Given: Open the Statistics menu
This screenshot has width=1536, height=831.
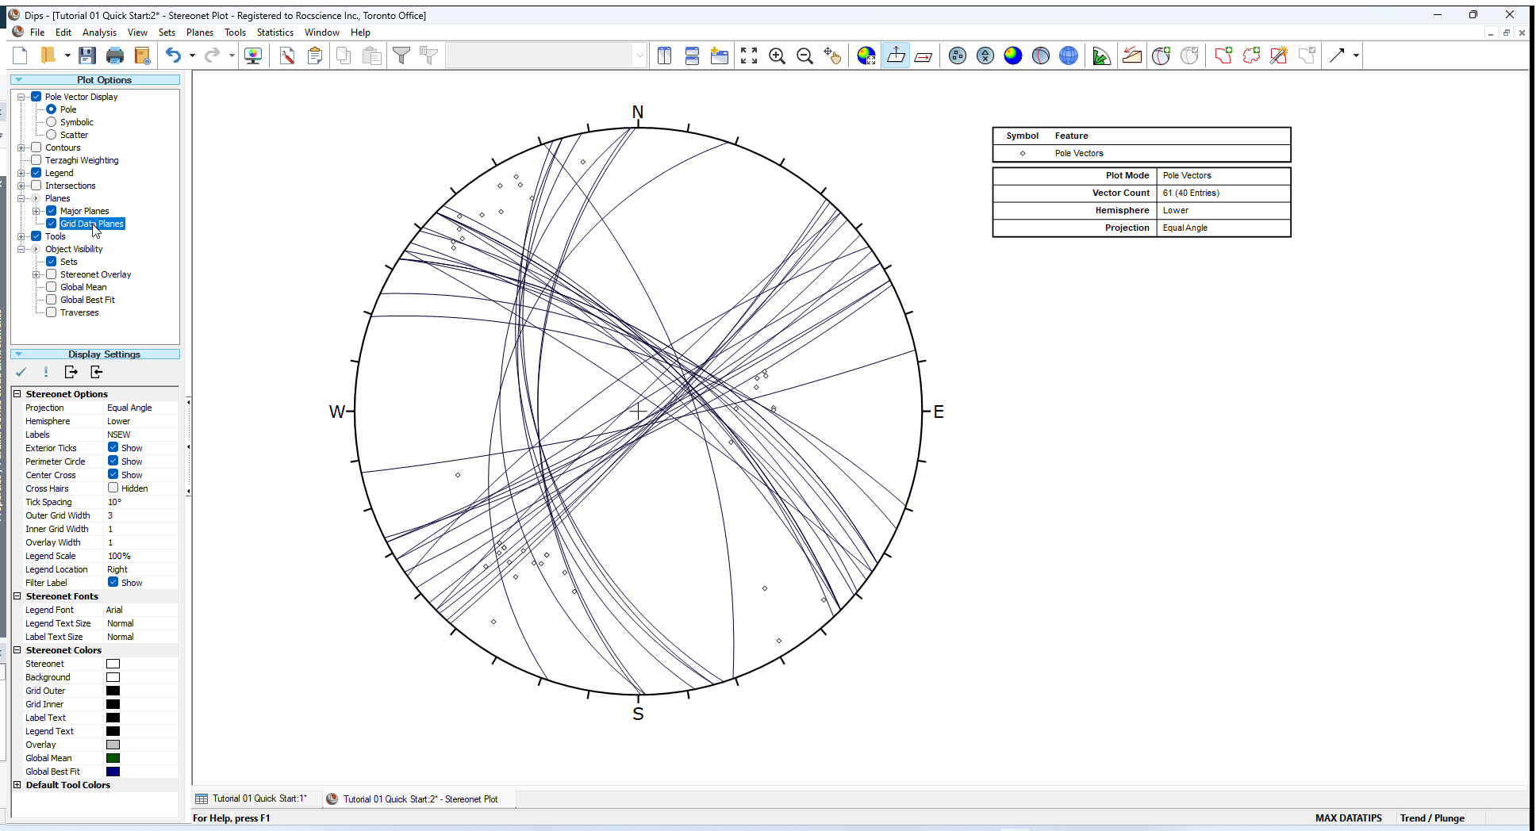Looking at the screenshot, I should 275,33.
